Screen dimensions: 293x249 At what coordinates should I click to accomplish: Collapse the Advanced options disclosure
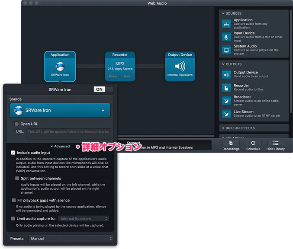pos(60,146)
